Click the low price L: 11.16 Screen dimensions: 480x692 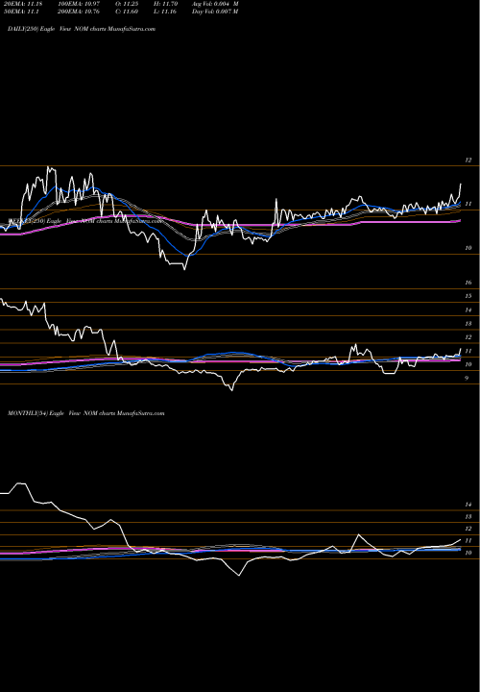click(x=165, y=12)
